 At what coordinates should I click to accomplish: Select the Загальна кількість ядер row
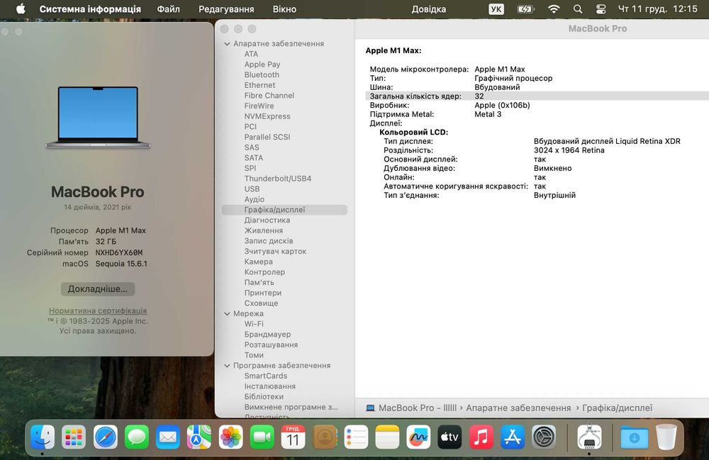(537, 96)
